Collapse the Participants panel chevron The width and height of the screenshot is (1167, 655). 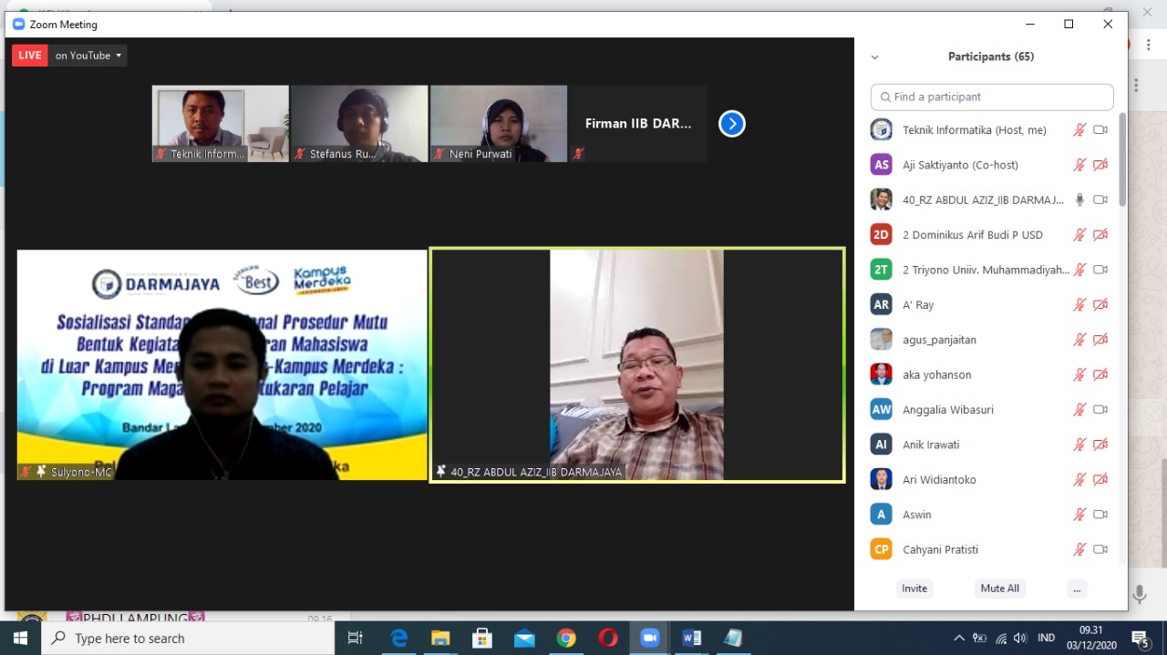coord(874,56)
